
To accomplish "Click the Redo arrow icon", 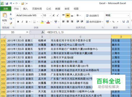I will [17, 3].
